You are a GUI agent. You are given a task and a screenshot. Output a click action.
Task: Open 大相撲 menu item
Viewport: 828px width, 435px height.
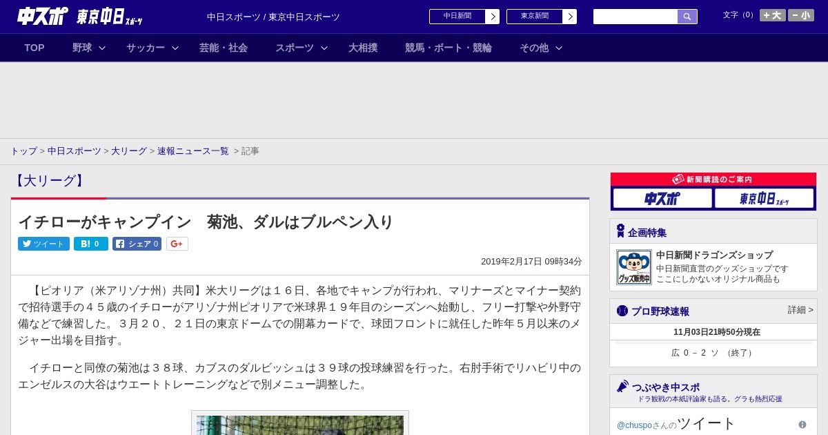(x=363, y=48)
